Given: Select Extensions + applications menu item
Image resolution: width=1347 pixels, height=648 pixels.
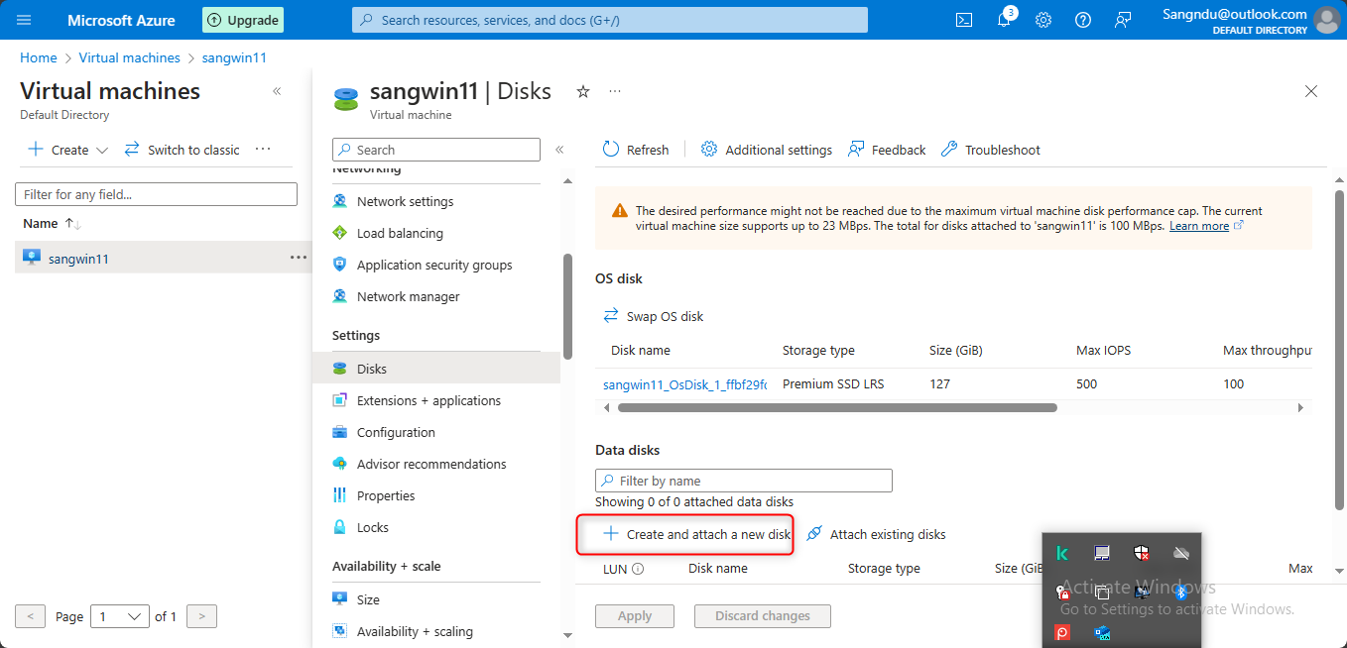Looking at the screenshot, I should click(x=429, y=400).
